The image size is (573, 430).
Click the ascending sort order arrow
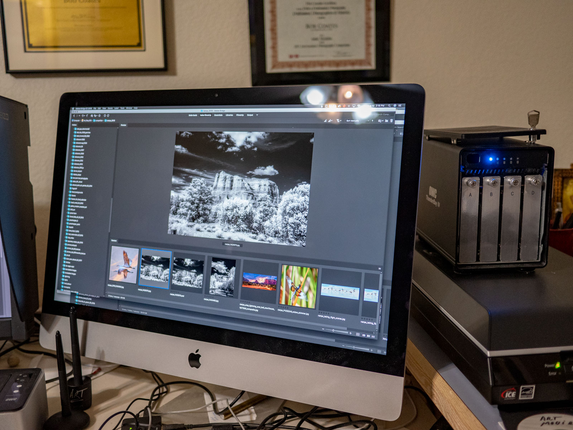coord(372,121)
